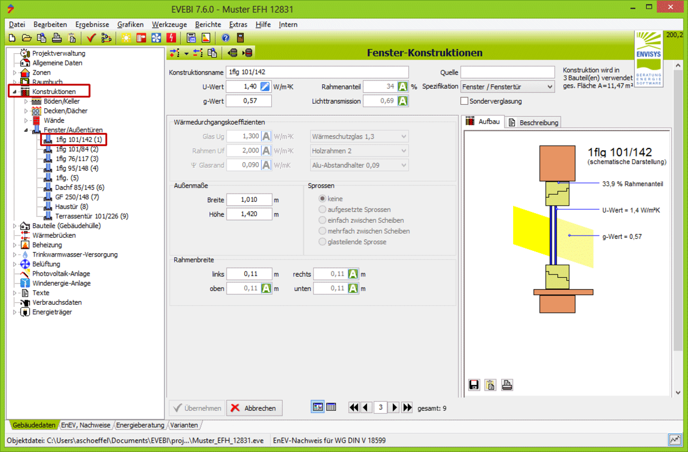Image resolution: width=688 pixels, height=452 pixels.
Task: Expand the Zonen tree node
Action: 15,73
